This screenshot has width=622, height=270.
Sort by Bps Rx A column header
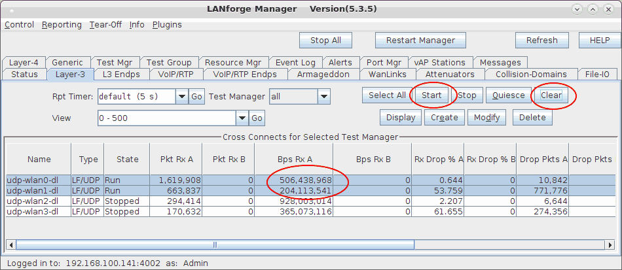295,159
